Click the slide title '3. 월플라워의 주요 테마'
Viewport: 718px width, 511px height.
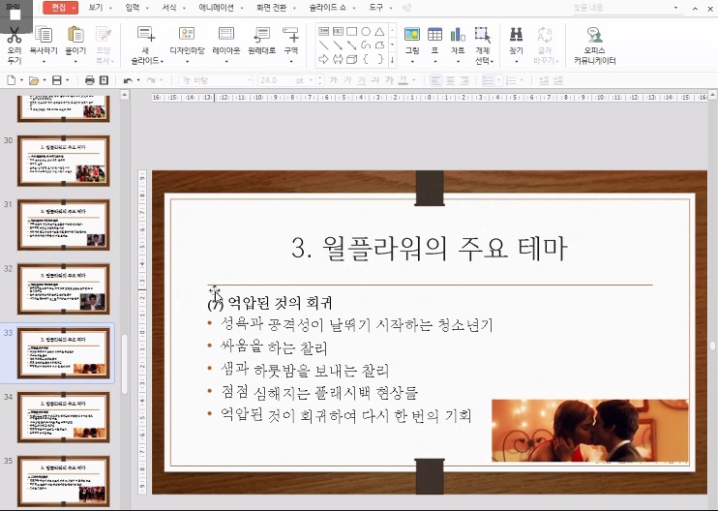click(429, 249)
